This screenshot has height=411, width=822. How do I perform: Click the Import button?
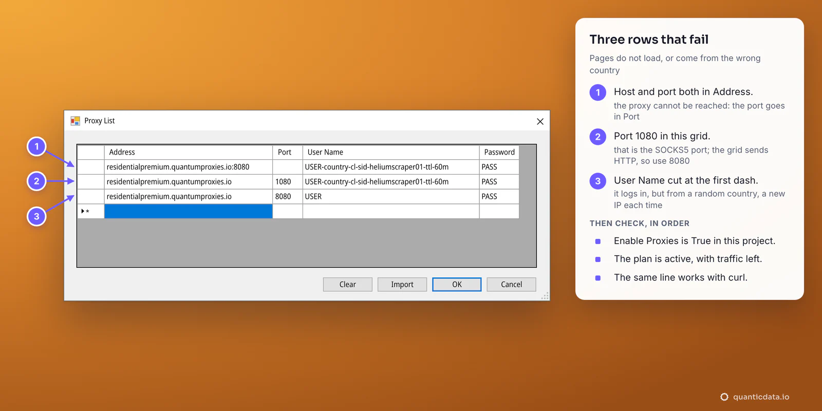[402, 285]
